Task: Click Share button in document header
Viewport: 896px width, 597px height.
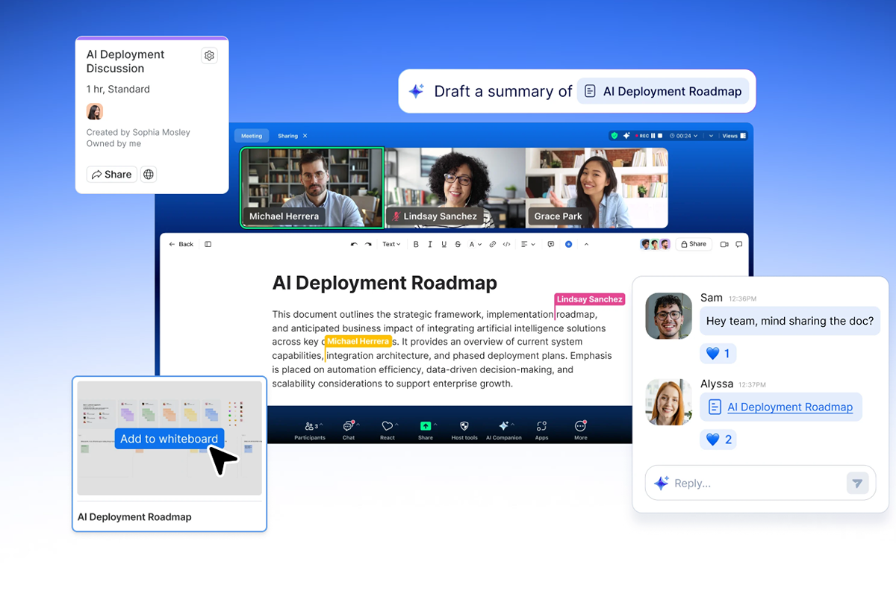Action: [x=694, y=244]
